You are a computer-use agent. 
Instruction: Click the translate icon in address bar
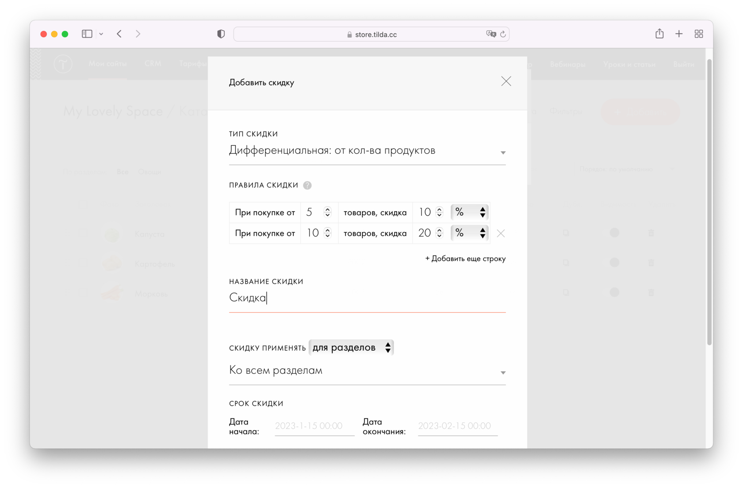[491, 34]
